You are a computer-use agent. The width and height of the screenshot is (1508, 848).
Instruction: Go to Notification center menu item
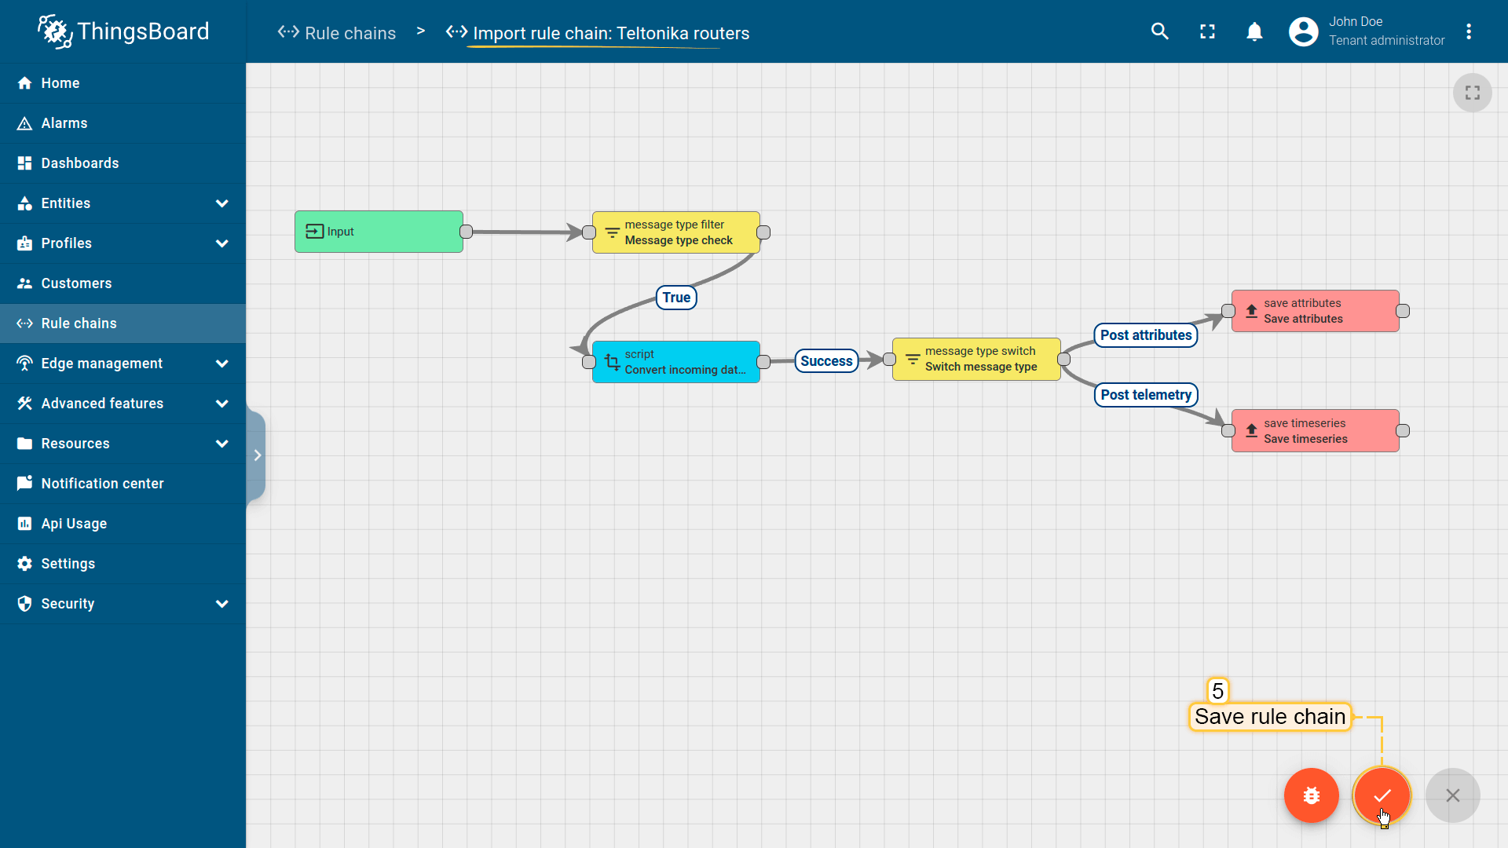[102, 484]
